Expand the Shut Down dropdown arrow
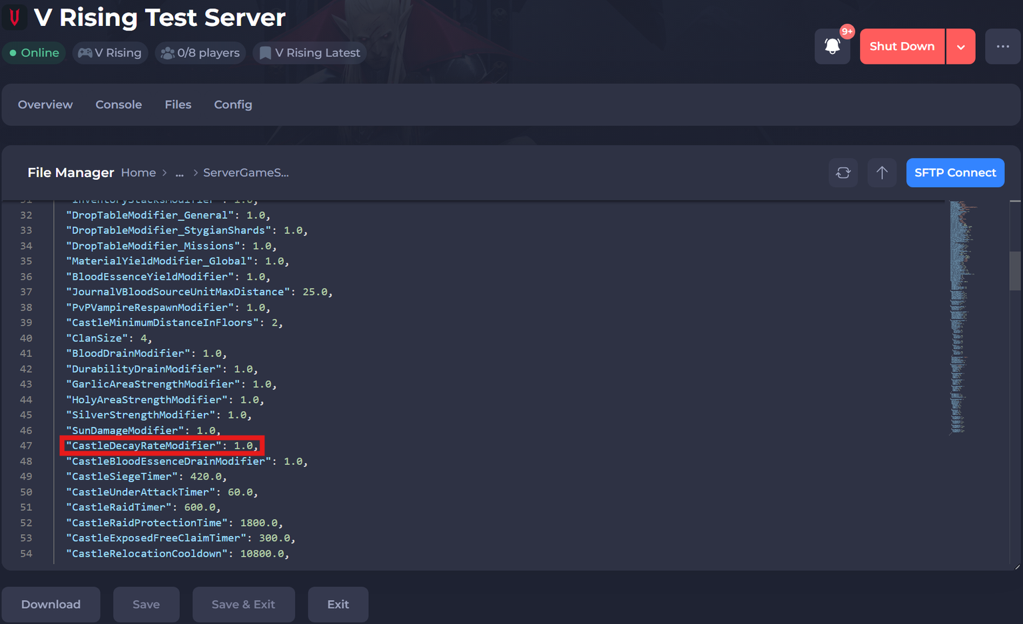Screen dimensions: 1023x624 click(x=960, y=47)
